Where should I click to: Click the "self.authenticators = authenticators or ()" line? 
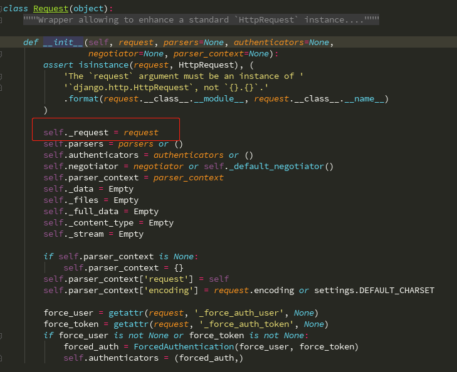[148, 155]
